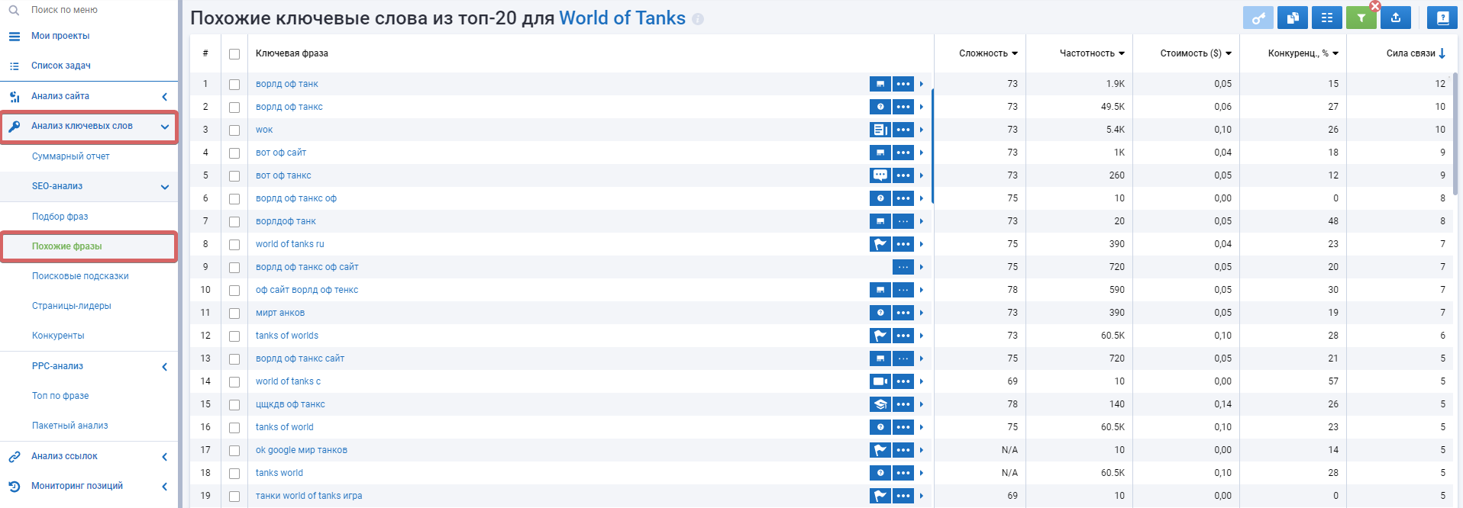The image size is (1463, 508).
Task: Click the question icon for 'tanks of world'
Action: click(880, 427)
